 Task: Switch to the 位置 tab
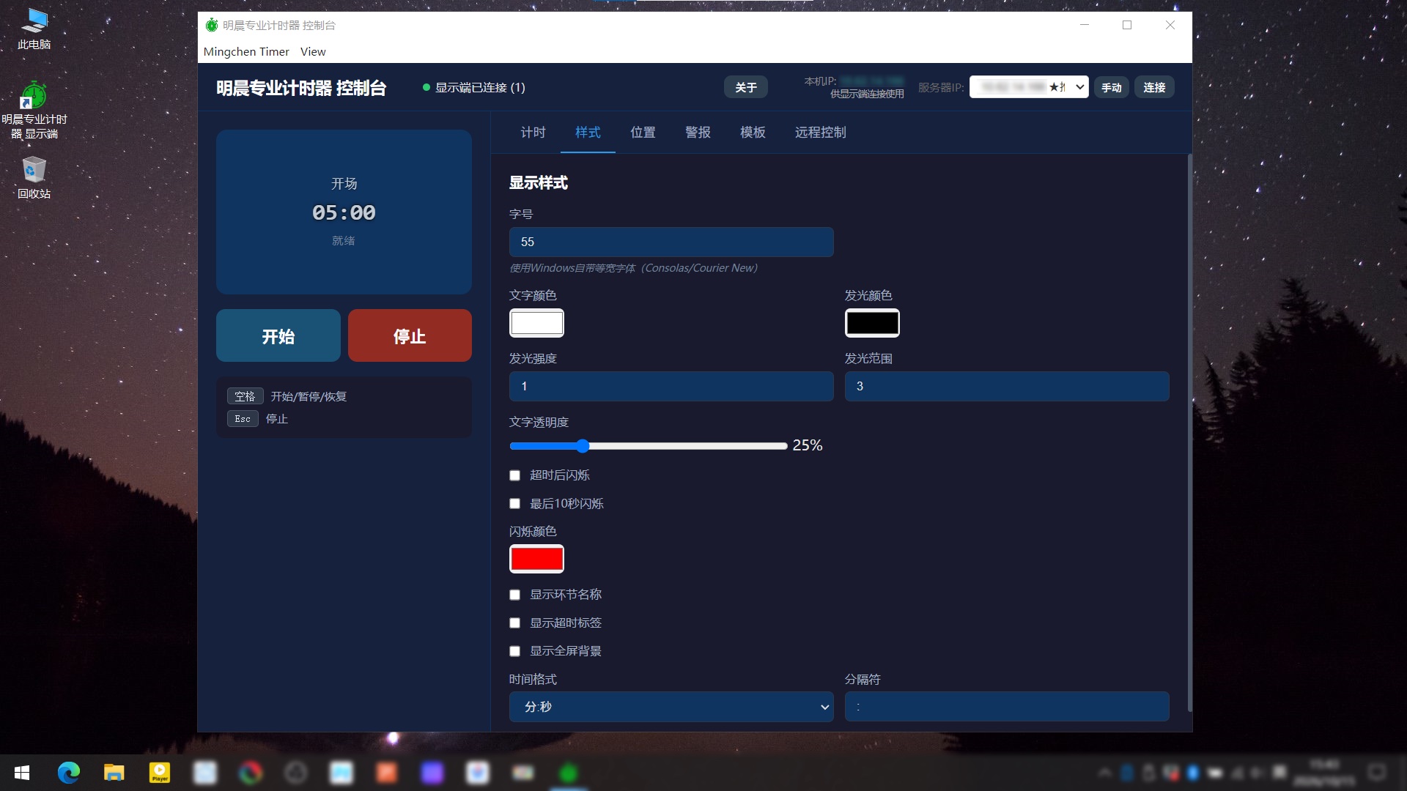coord(643,133)
